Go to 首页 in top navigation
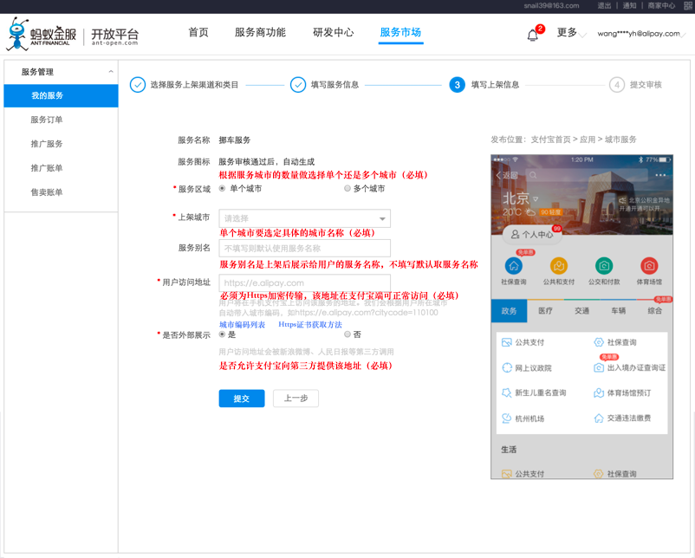The height and width of the screenshot is (558, 695). point(198,32)
